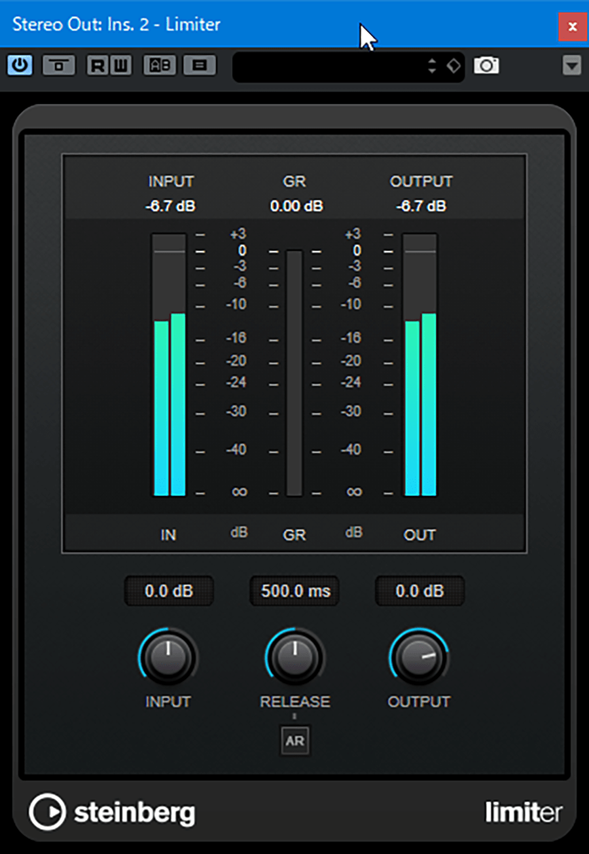This screenshot has height=854, width=589.
Task: Click the OUTPUT -6.7 dB peak reading
Action: point(421,206)
